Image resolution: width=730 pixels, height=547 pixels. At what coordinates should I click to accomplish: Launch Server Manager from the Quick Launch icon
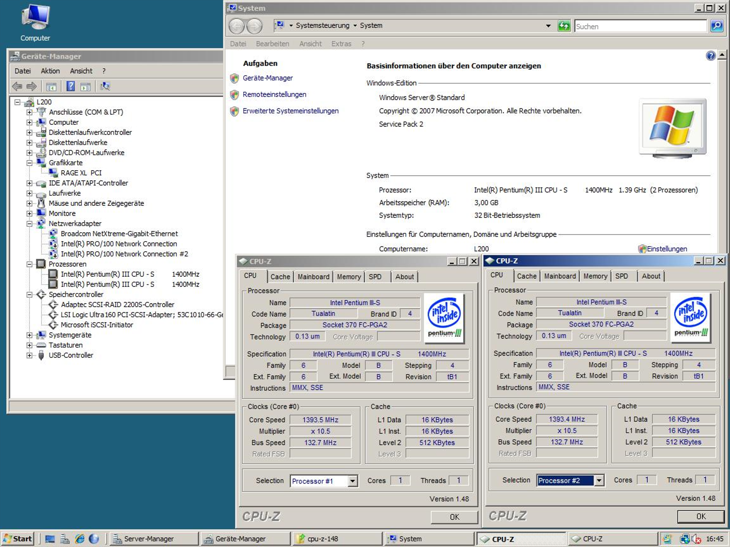click(65, 539)
